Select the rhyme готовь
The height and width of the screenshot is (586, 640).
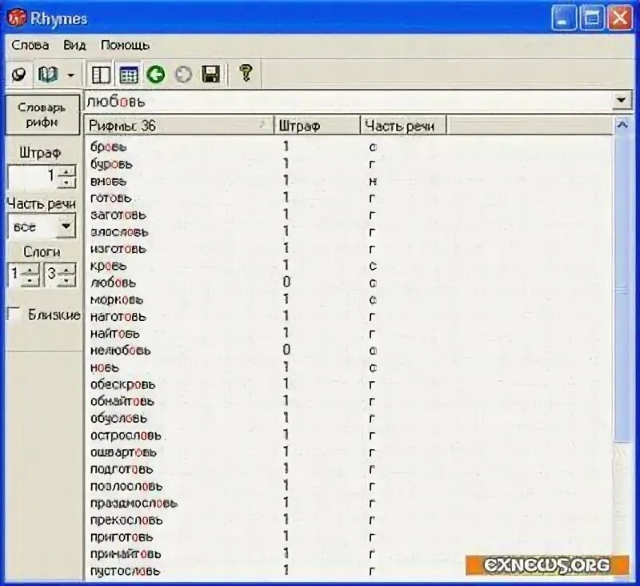coord(111,198)
